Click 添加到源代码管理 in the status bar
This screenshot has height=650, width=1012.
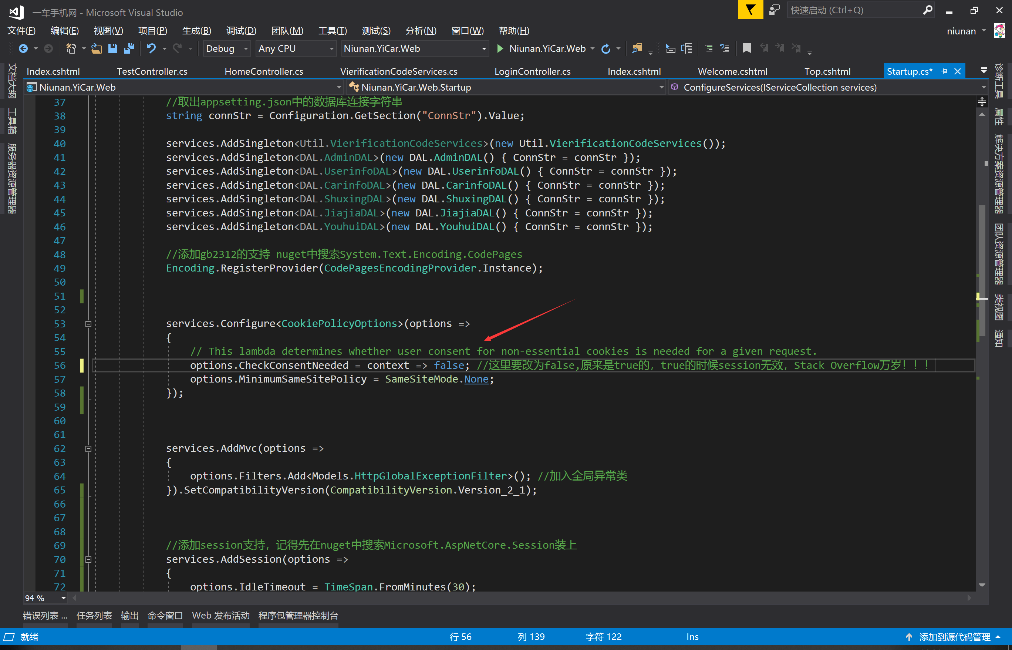tap(954, 637)
